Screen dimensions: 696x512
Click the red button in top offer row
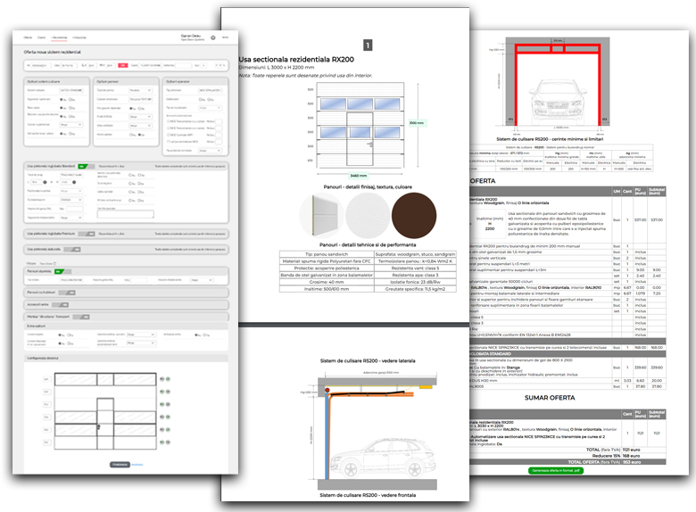point(122,65)
